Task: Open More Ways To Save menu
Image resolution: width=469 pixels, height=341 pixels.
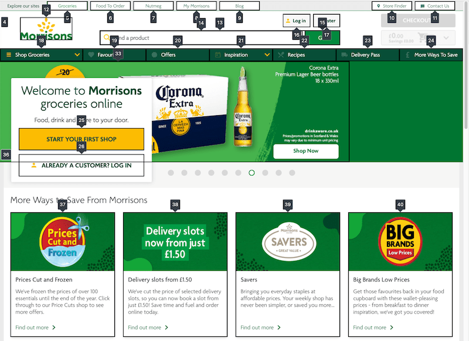Action: coord(431,55)
